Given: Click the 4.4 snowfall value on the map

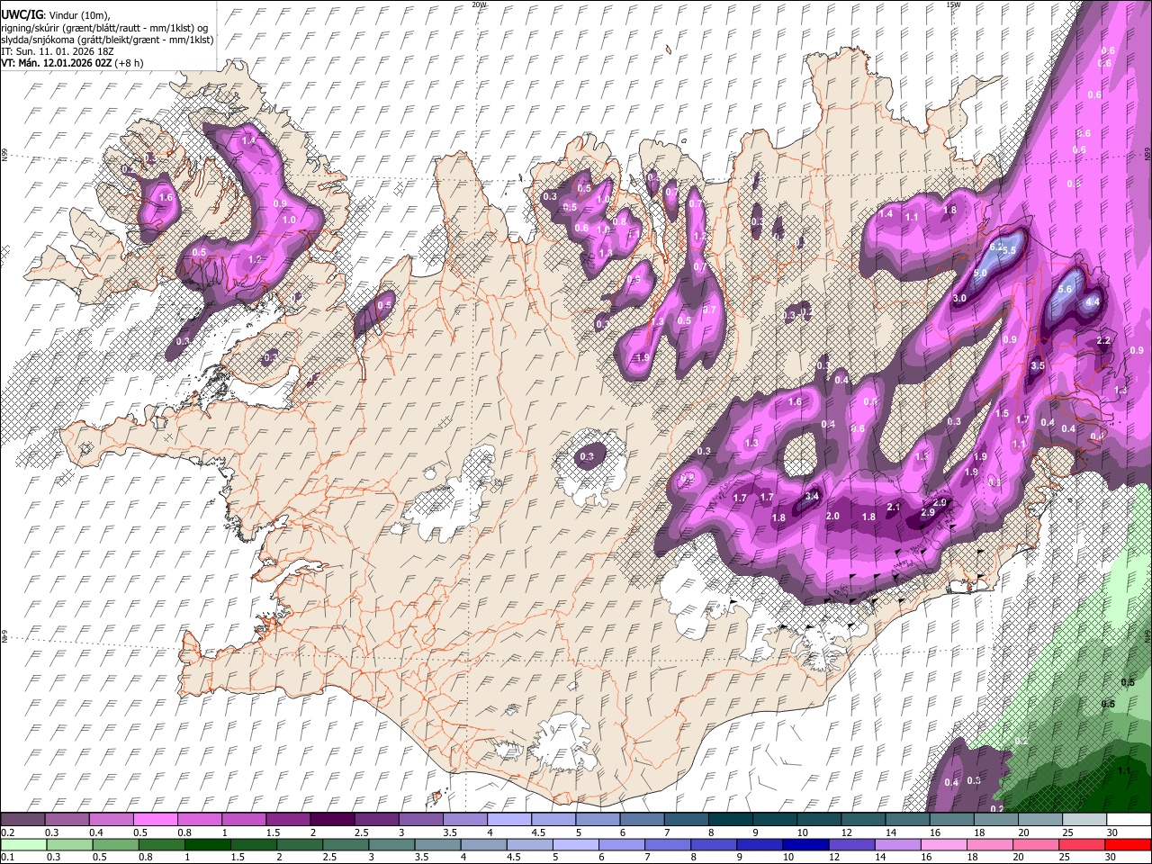Looking at the screenshot, I should (1093, 302).
